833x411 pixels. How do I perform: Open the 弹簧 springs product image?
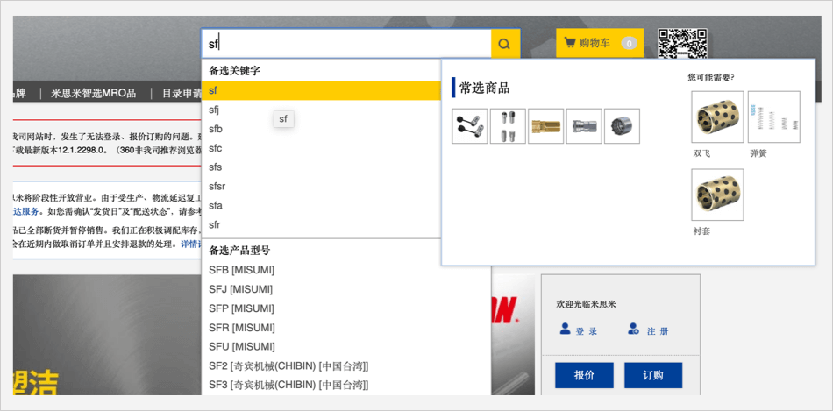[773, 117]
